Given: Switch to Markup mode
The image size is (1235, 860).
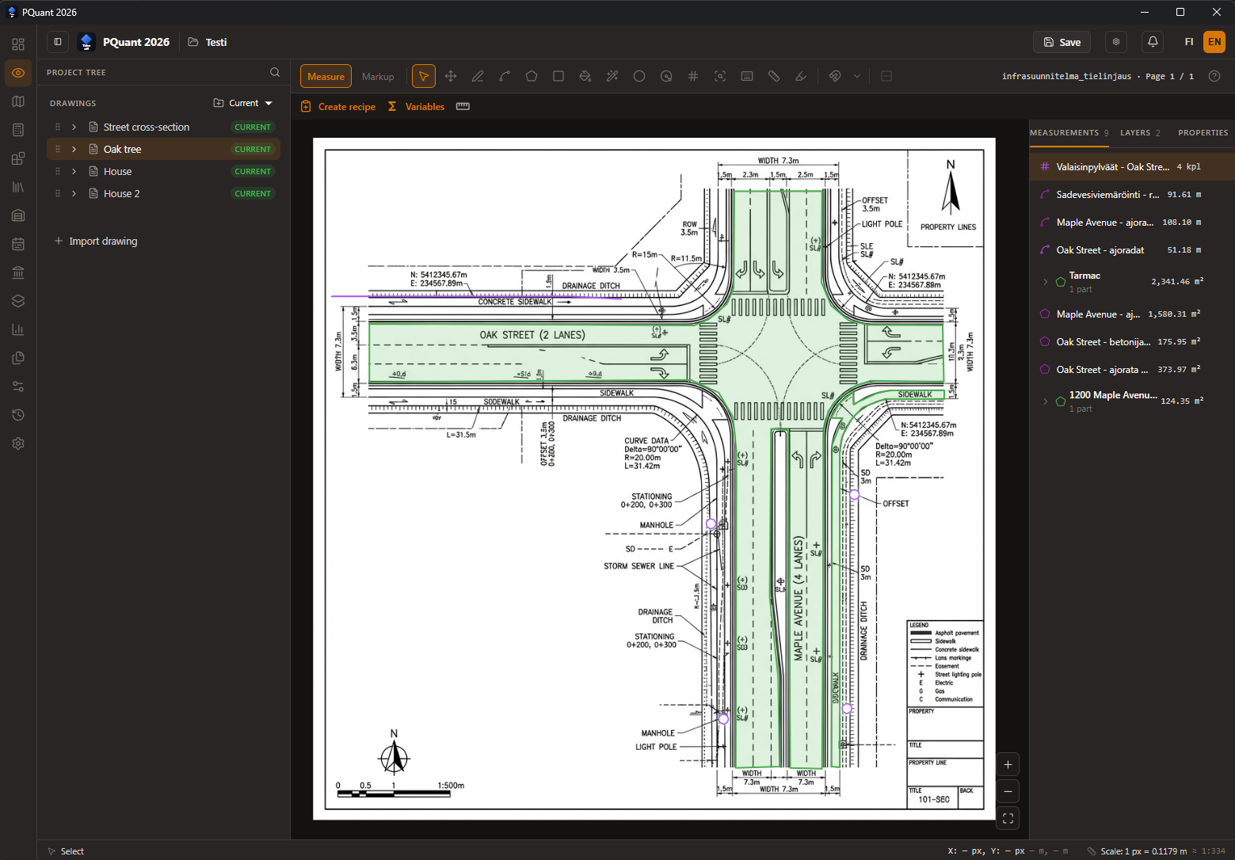Looking at the screenshot, I should pos(378,77).
